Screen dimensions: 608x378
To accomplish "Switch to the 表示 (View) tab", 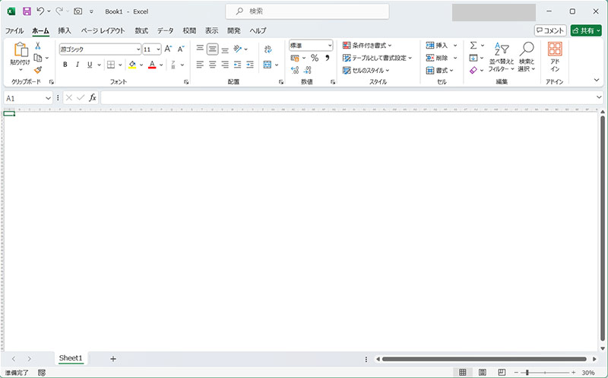I will point(212,30).
